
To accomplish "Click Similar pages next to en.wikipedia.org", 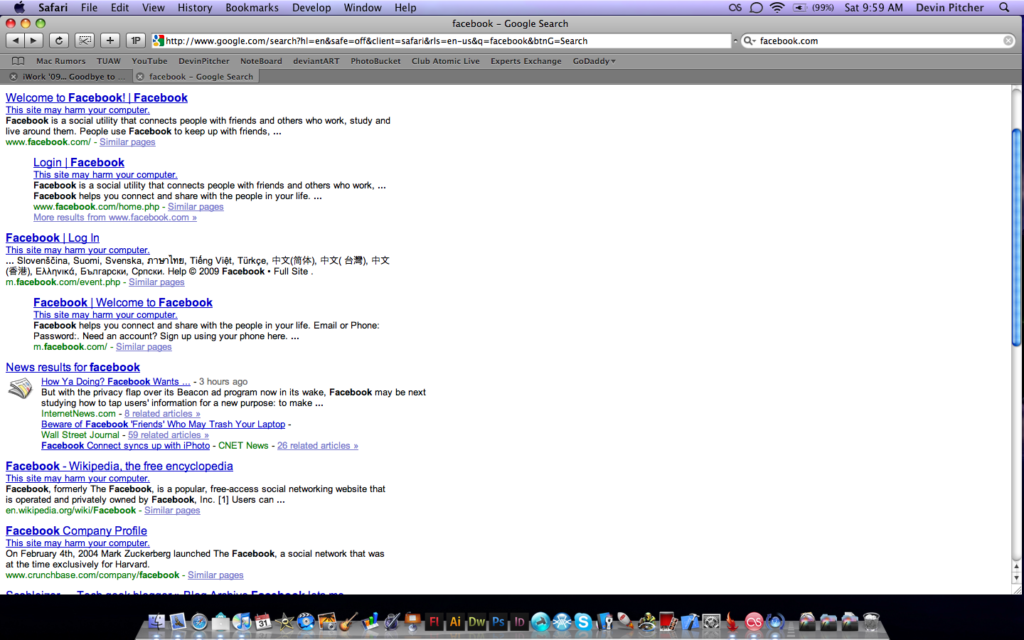I will pos(172,511).
